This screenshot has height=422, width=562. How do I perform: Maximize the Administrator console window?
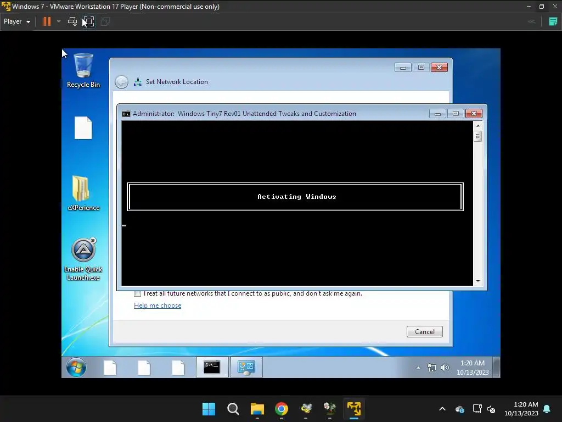click(x=456, y=114)
